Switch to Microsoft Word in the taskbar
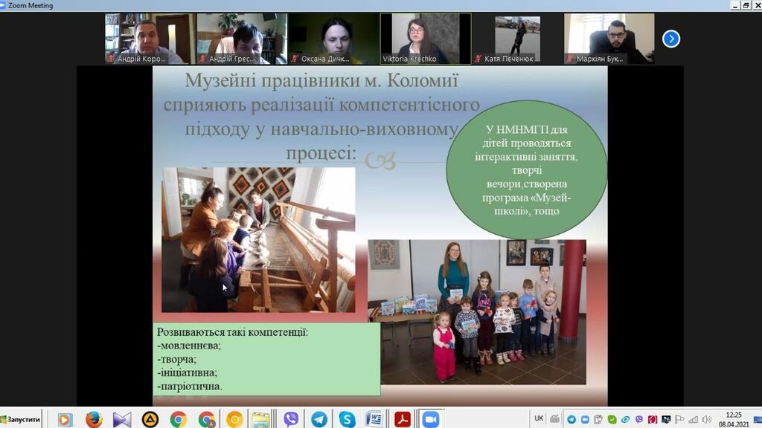This screenshot has width=762, height=428. pos(374,419)
